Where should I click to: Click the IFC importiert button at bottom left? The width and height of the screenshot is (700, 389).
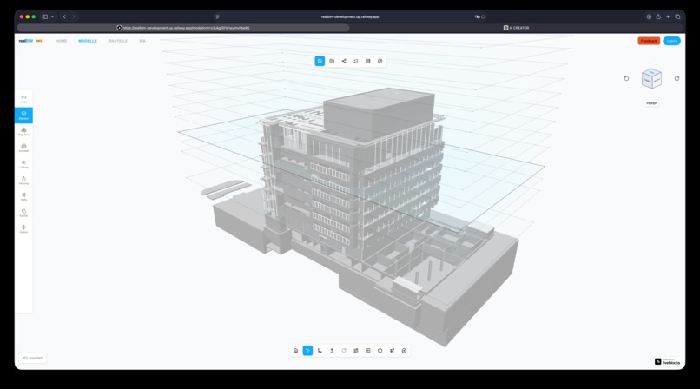point(33,358)
